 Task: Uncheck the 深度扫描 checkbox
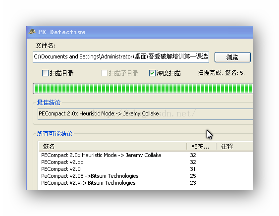click(x=152, y=73)
